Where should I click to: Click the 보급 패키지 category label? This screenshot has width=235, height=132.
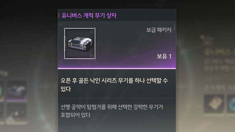pos(159,30)
